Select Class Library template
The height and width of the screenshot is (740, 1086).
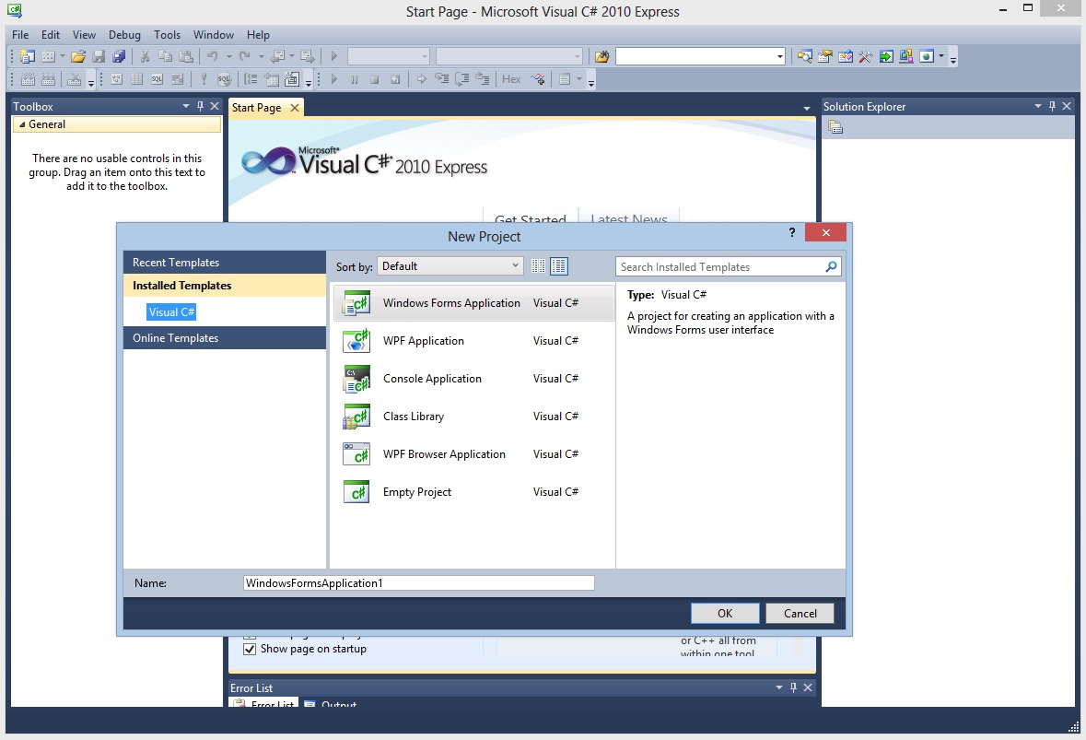coord(473,417)
